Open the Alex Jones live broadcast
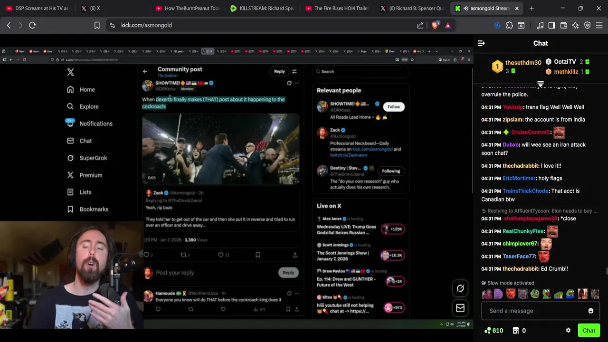 click(360, 226)
